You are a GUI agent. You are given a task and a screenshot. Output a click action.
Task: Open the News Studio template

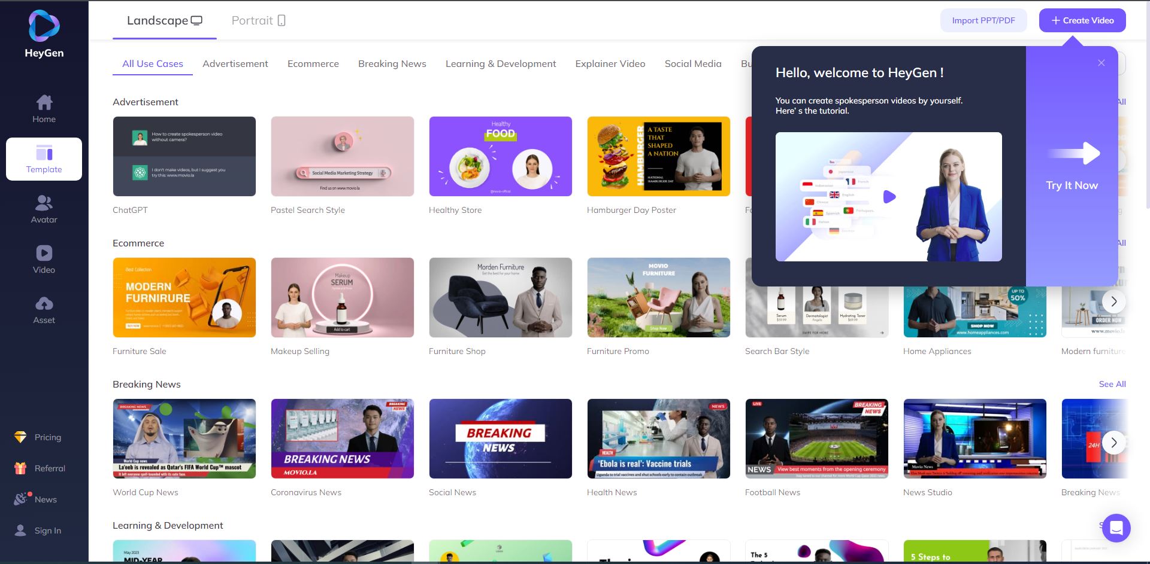tap(975, 438)
